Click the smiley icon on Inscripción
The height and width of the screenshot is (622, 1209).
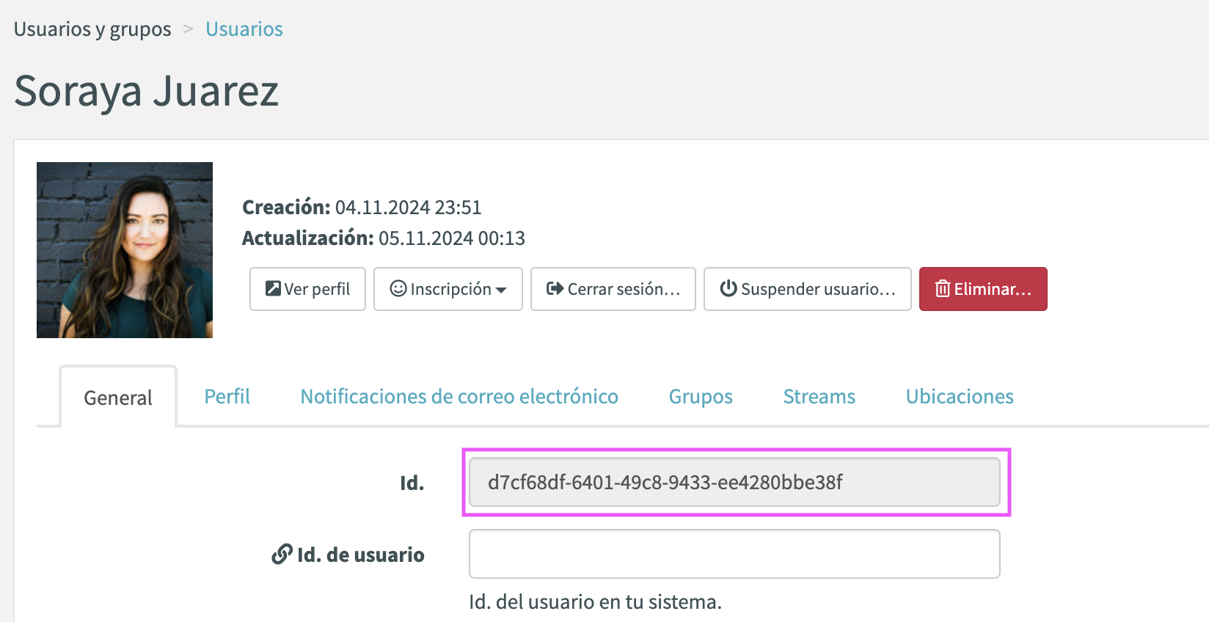[398, 288]
